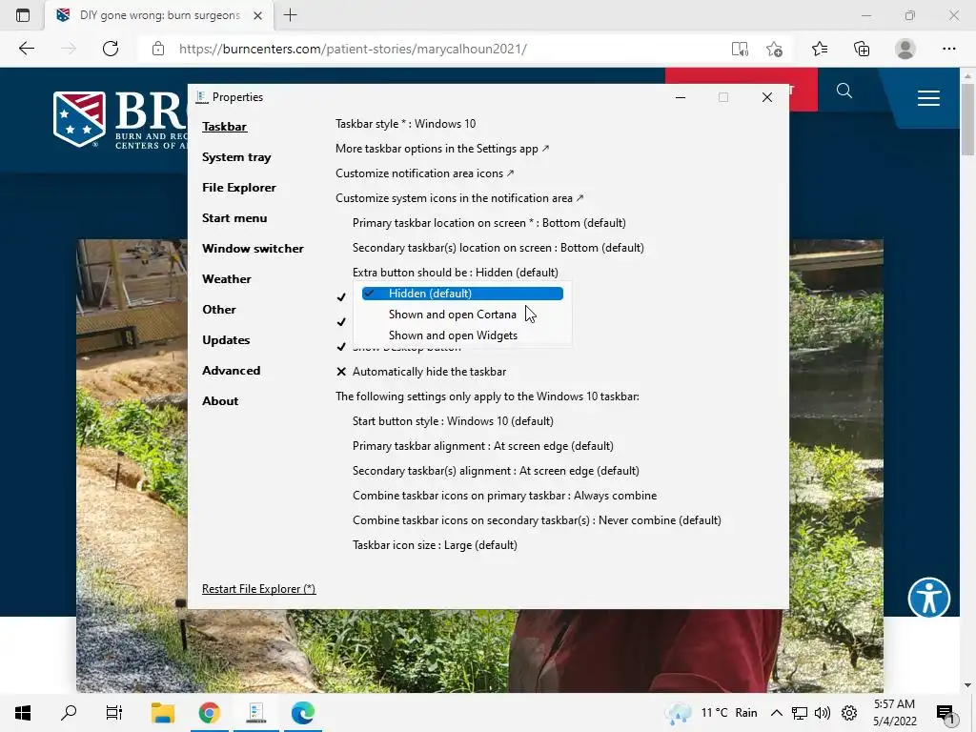Image resolution: width=976 pixels, height=732 pixels.
Task: Choose Shown and open Cortana option
Action: [x=462, y=315]
